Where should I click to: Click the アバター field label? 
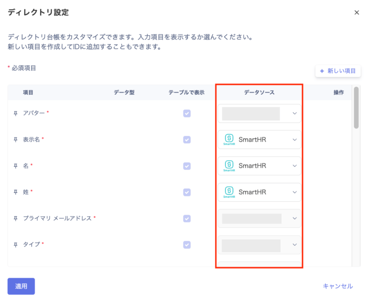click(34, 113)
